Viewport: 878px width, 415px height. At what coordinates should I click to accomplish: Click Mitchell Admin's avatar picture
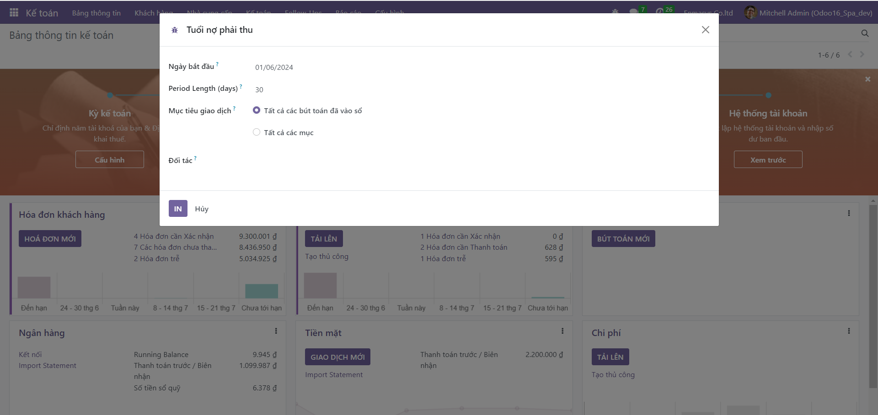point(750,13)
